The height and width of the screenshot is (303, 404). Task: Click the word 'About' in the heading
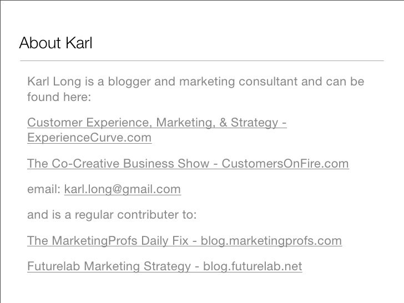[40, 43]
